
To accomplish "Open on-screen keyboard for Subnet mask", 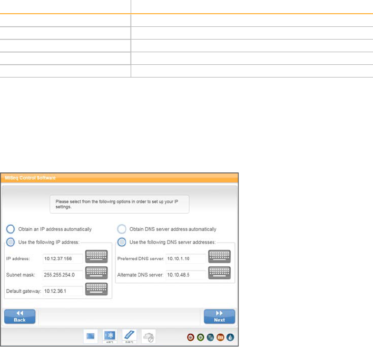I will pyautogui.click(x=96, y=273).
